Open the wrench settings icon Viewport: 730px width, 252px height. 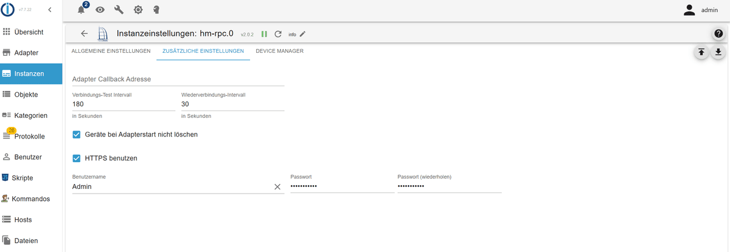point(119,10)
